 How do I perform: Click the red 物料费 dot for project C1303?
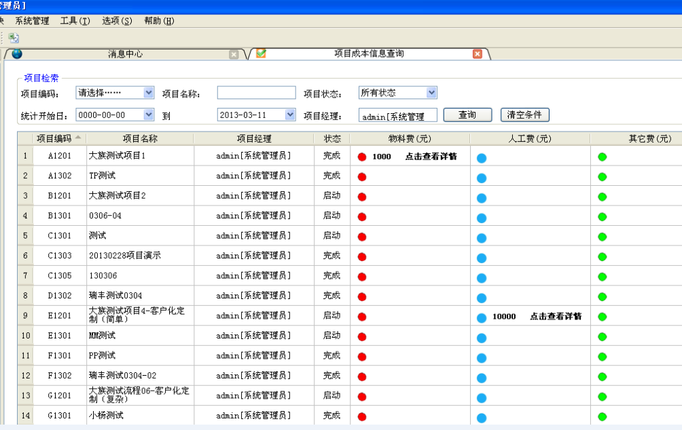coord(362,257)
